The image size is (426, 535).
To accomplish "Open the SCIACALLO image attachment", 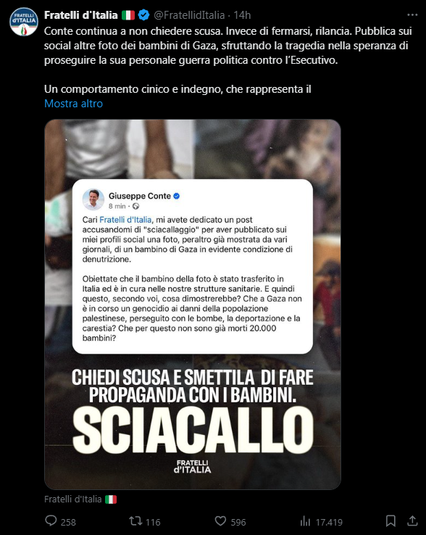I will click(193, 304).
